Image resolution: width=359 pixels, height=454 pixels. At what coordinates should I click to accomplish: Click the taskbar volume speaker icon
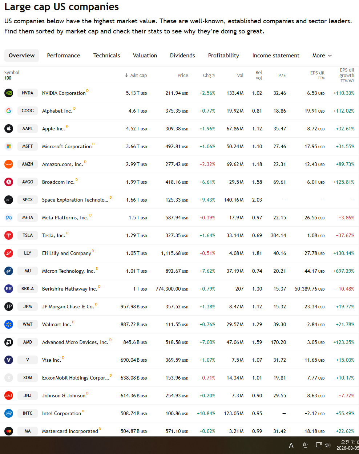[x=327, y=445]
